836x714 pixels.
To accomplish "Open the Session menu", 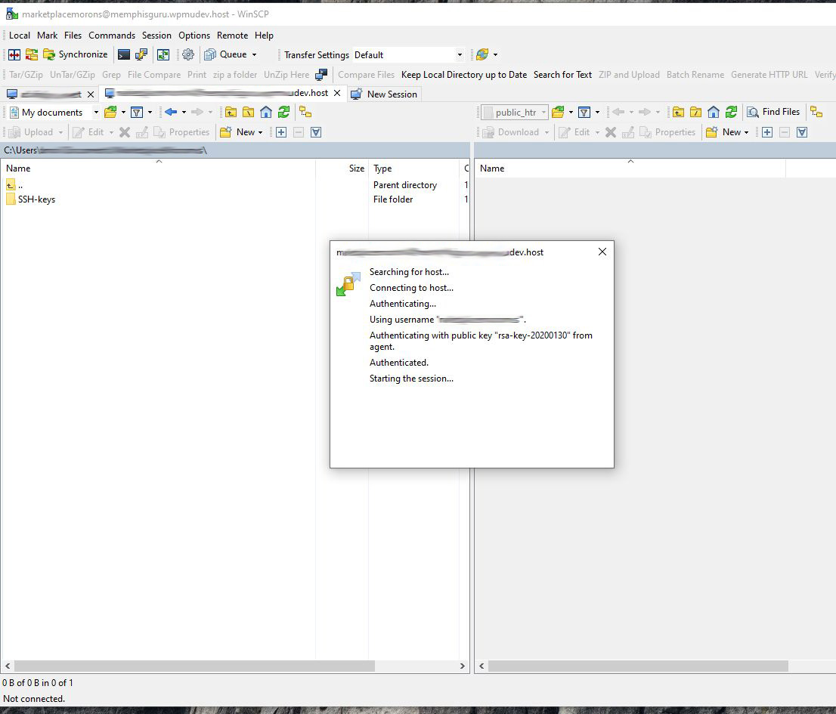I will pos(156,36).
